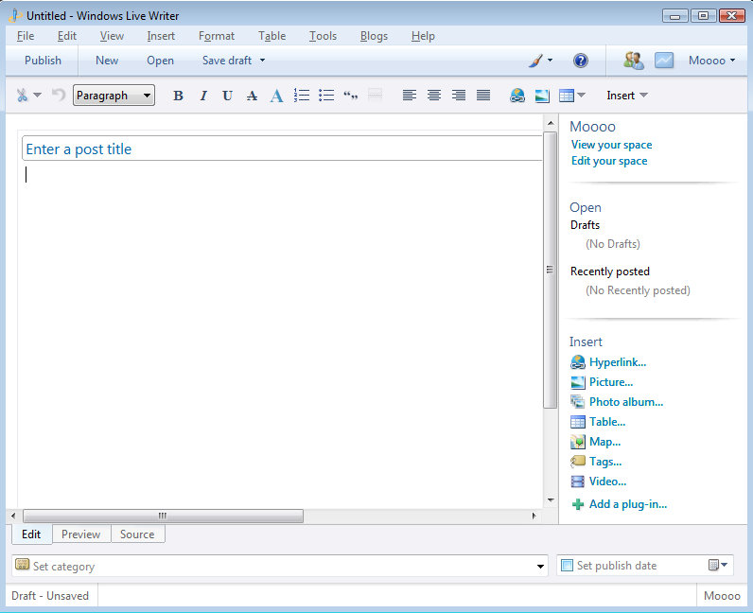Open the Help menu
Screen dimensions: 753x613
point(423,36)
